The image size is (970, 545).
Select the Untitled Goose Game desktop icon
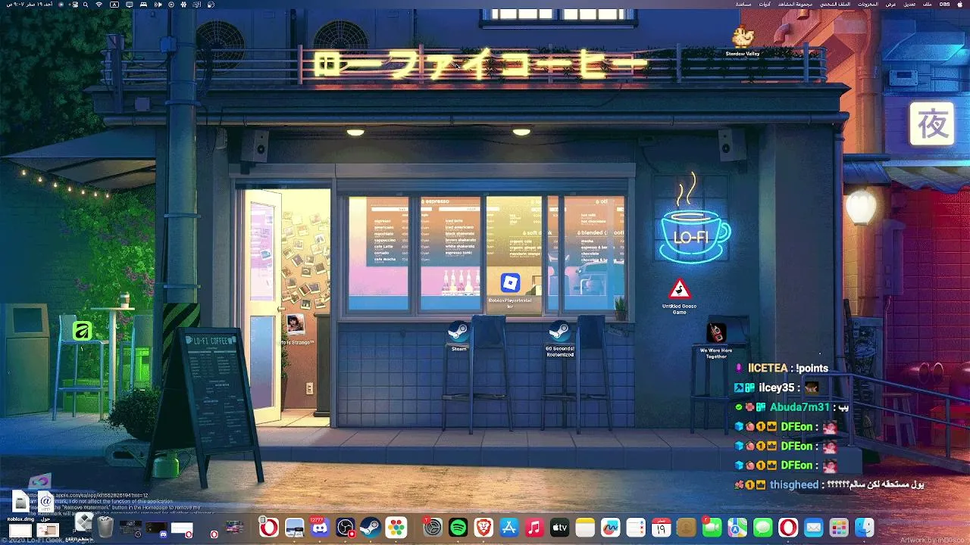click(x=679, y=296)
